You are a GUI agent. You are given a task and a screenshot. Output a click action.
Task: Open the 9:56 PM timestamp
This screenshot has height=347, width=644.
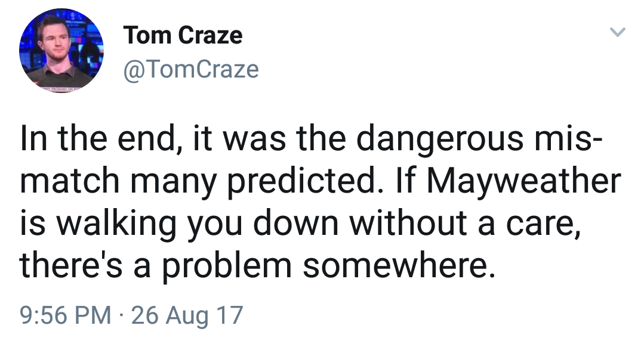point(65,315)
